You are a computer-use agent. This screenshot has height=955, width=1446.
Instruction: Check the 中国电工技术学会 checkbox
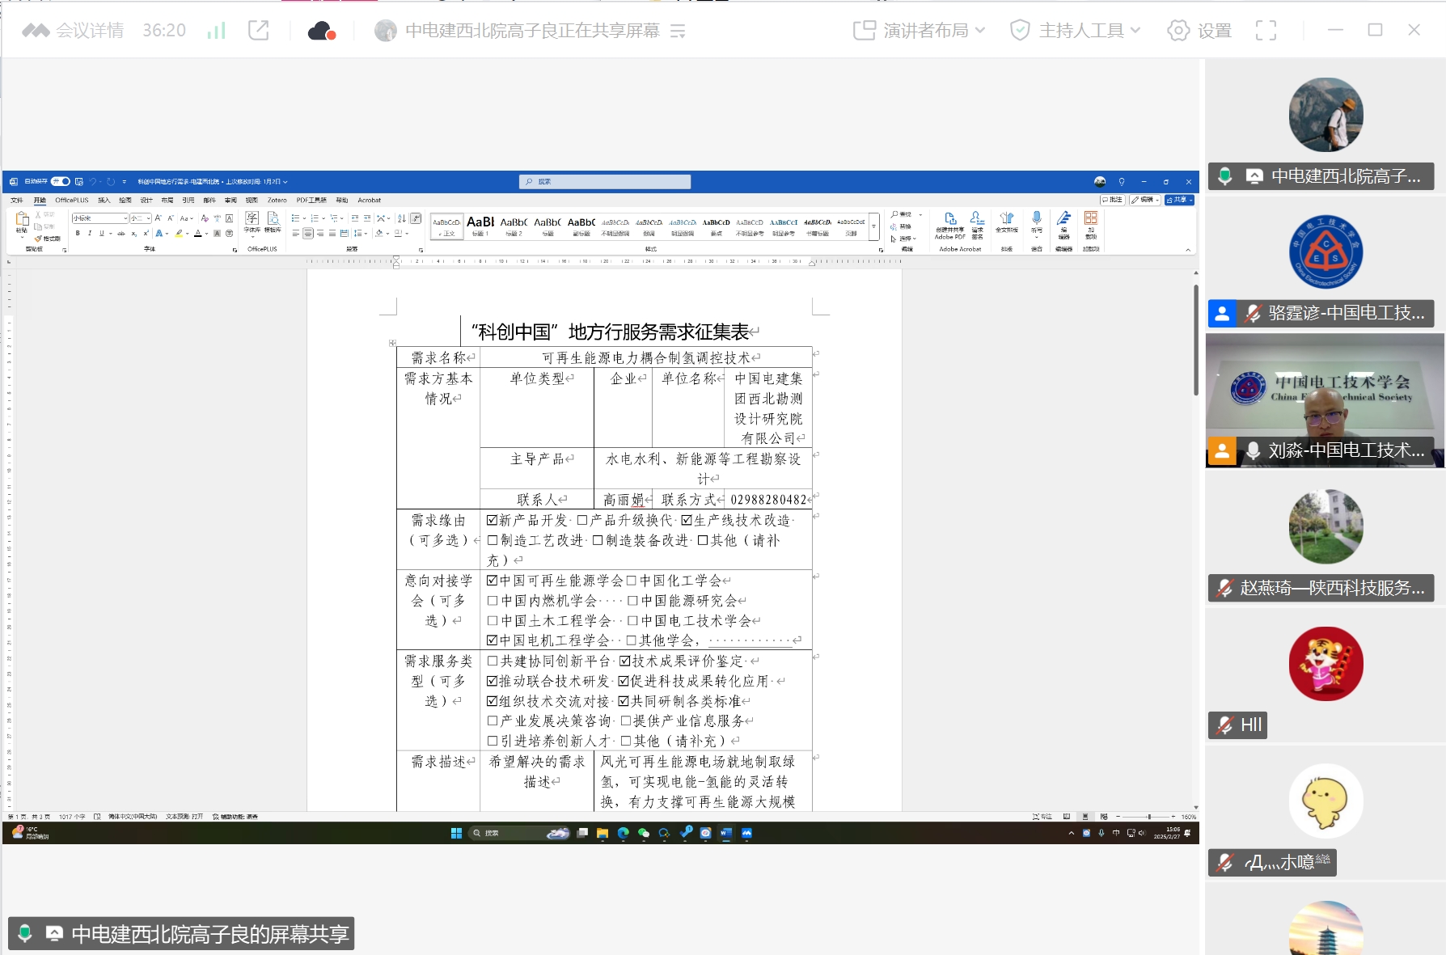pos(632,621)
